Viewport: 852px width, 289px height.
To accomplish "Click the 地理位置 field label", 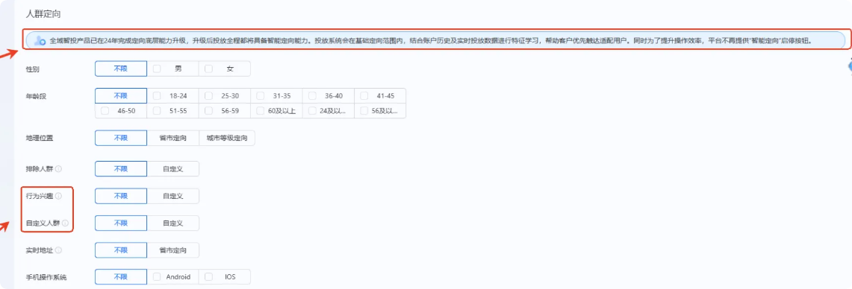I will click(39, 138).
